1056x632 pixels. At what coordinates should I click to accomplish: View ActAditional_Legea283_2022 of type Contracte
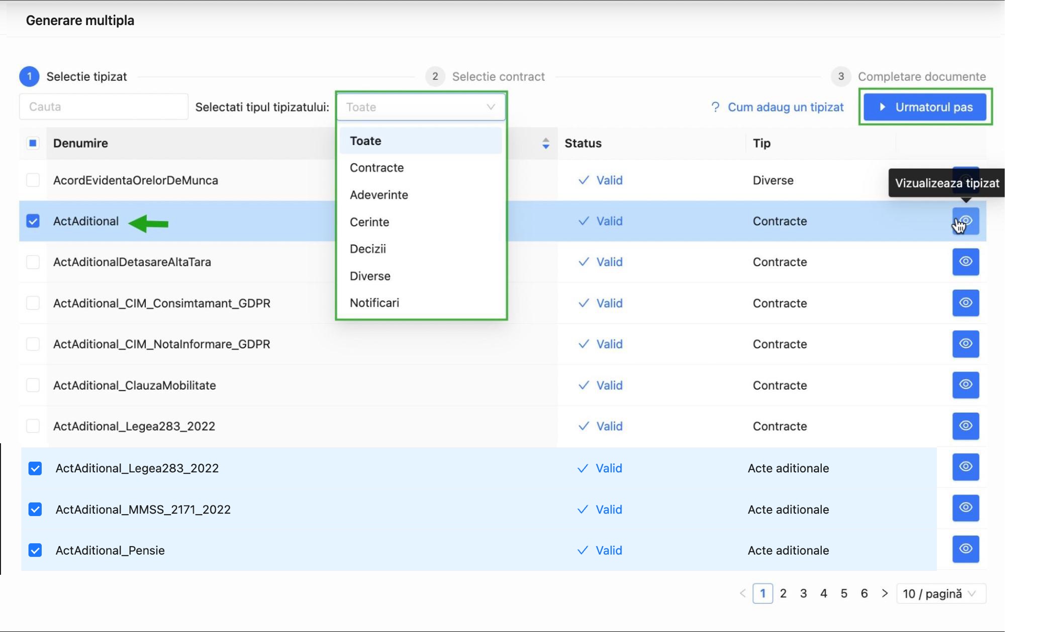pos(966,426)
